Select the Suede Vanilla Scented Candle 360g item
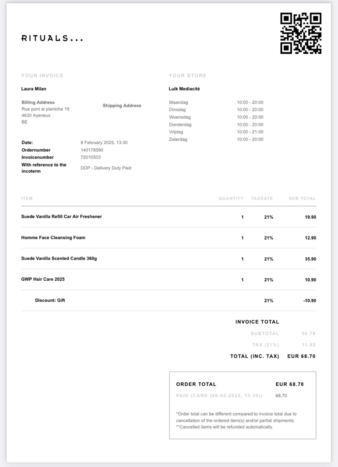338x467 pixels. (59, 258)
